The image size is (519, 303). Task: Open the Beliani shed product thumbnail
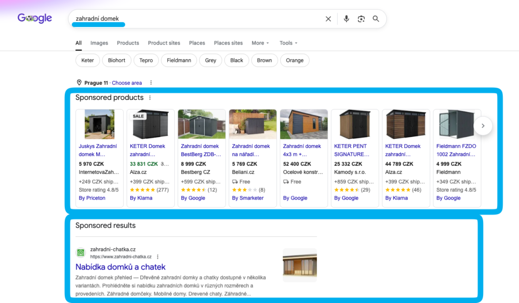252,124
